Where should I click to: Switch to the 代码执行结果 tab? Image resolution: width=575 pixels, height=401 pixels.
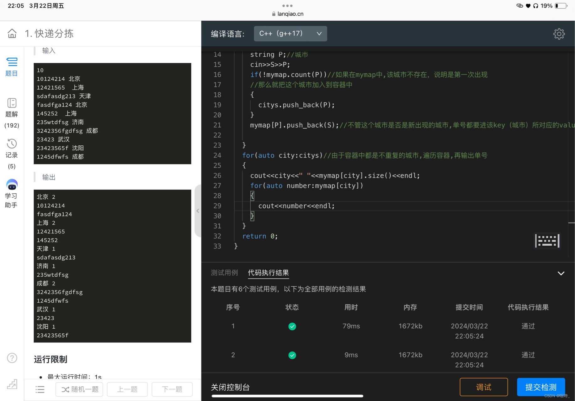click(x=268, y=273)
